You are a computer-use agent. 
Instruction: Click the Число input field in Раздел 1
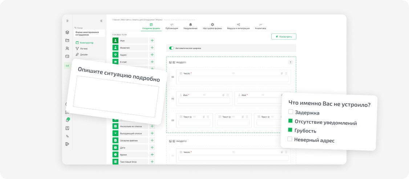coord(234,79)
